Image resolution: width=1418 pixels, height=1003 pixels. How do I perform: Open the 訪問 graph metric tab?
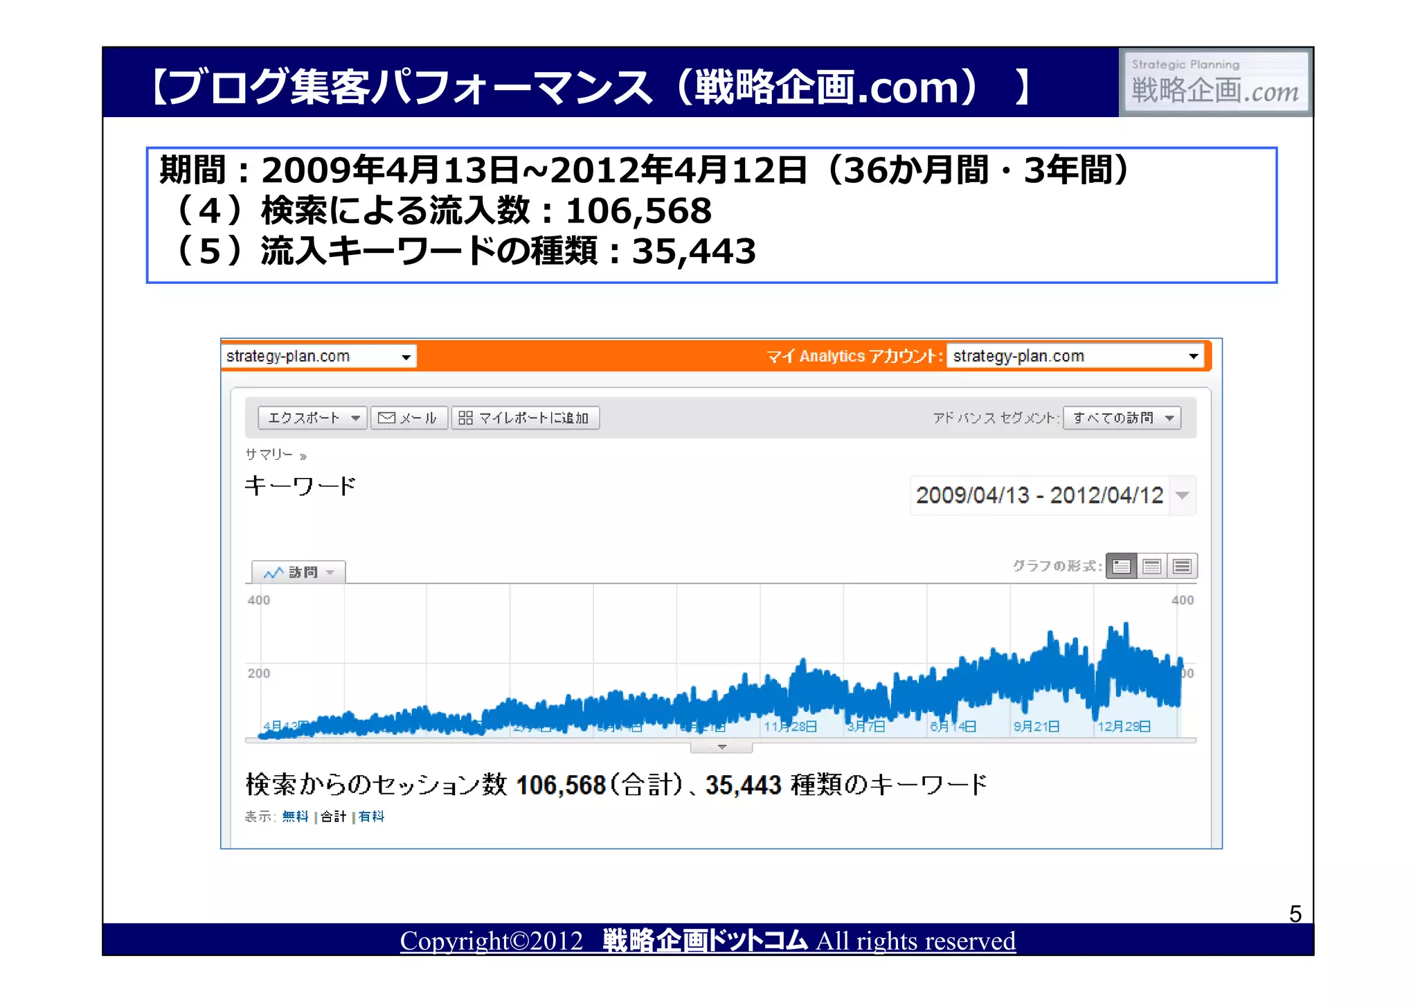[298, 572]
